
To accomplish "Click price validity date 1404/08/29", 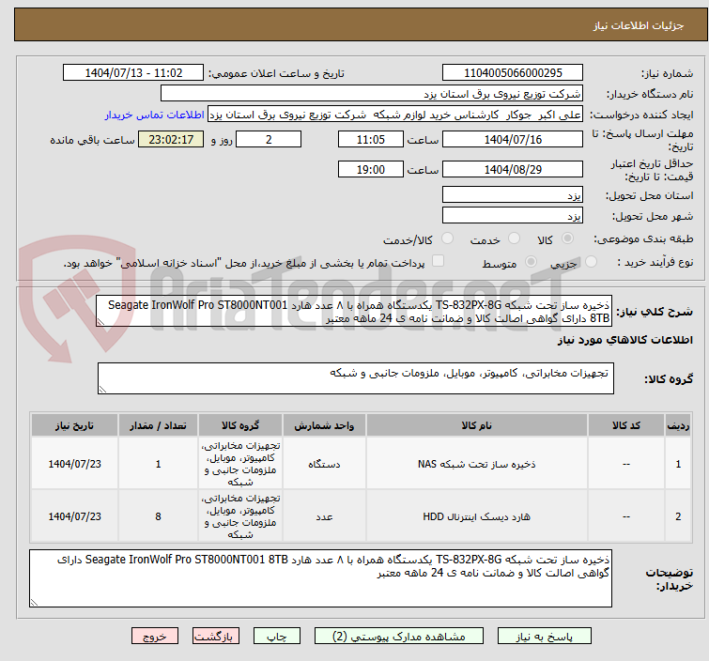I will [513, 169].
